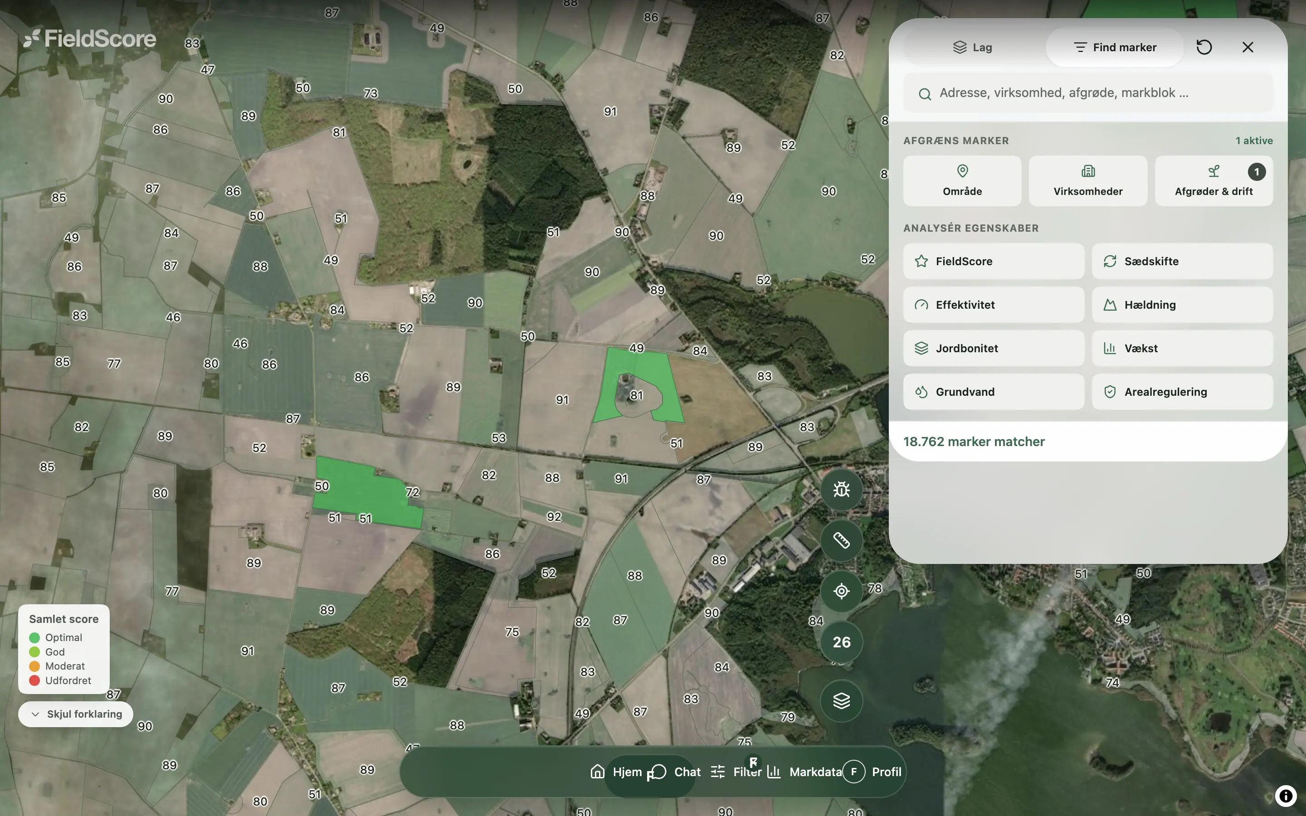Expand the Effektivitet property filter
Image resolution: width=1306 pixels, height=816 pixels.
[994, 305]
